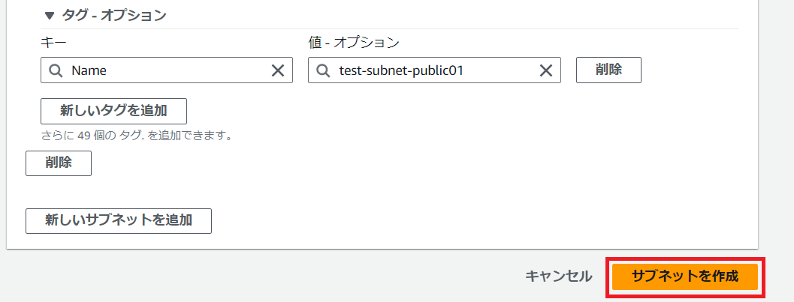
Task: Cancel with the キャンセル link
Action: (558, 276)
